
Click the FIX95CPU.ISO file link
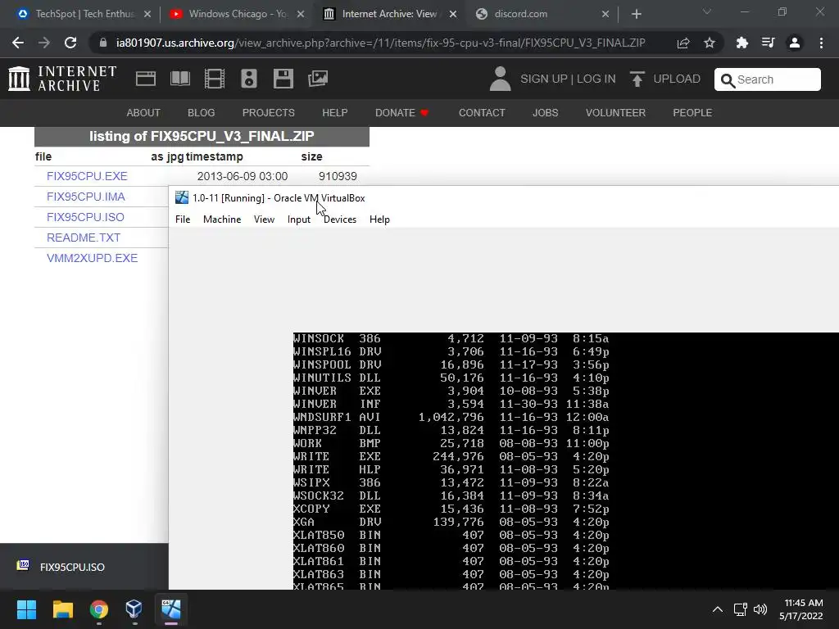coord(85,216)
